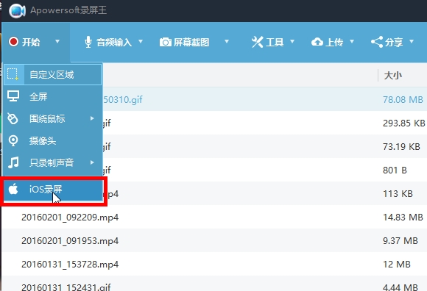Click the 4.44 MB size cell
The height and width of the screenshot is (291, 427).
tap(400, 287)
